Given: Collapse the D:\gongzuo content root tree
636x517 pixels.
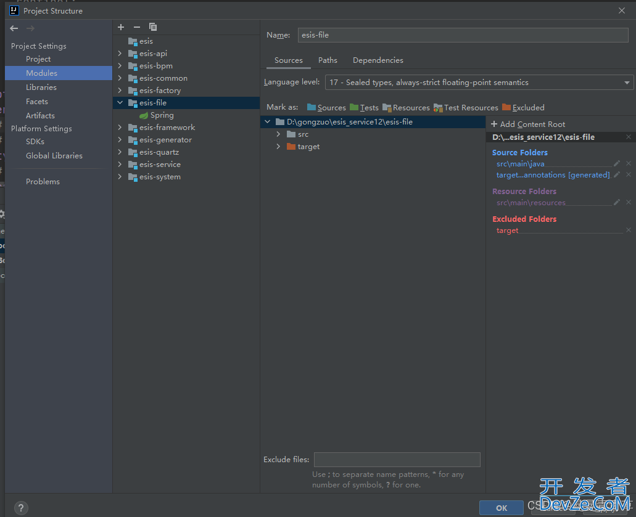Looking at the screenshot, I should coord(267,121).
